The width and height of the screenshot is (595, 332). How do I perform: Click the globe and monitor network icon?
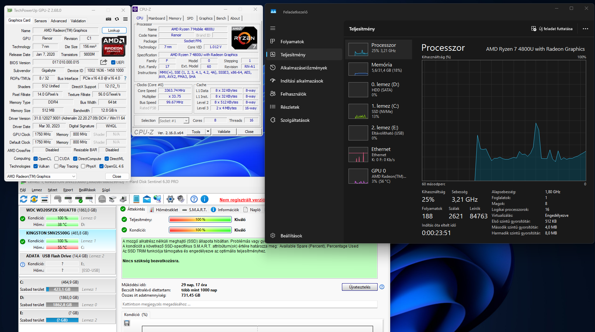(x=157, y=199)
